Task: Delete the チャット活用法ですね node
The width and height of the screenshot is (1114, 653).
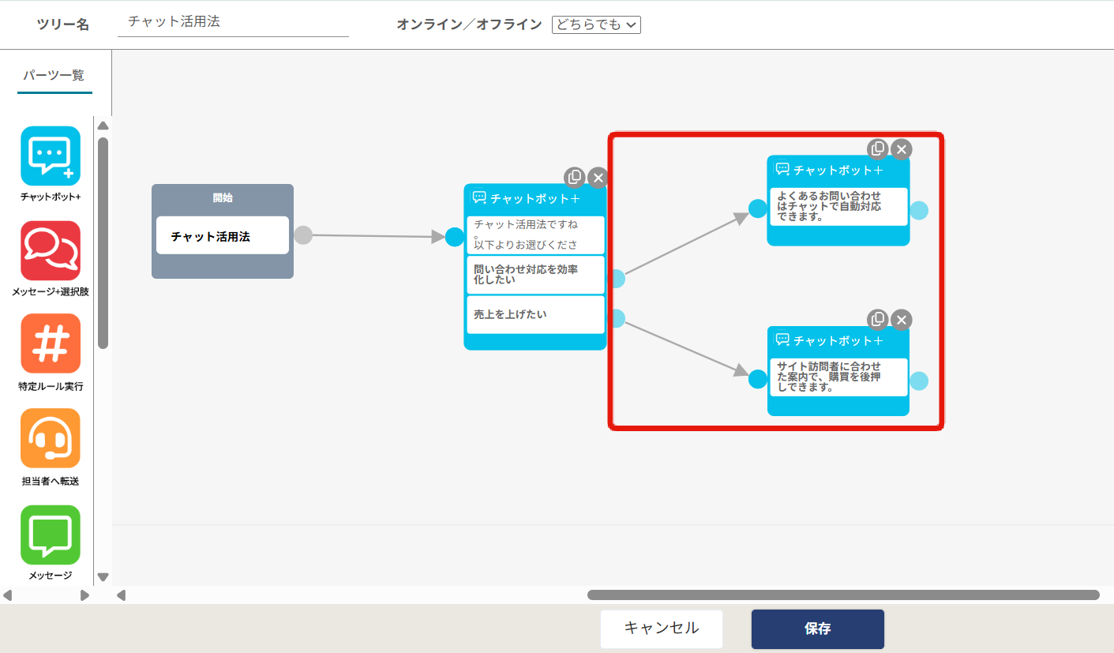Action: point(598,178)
